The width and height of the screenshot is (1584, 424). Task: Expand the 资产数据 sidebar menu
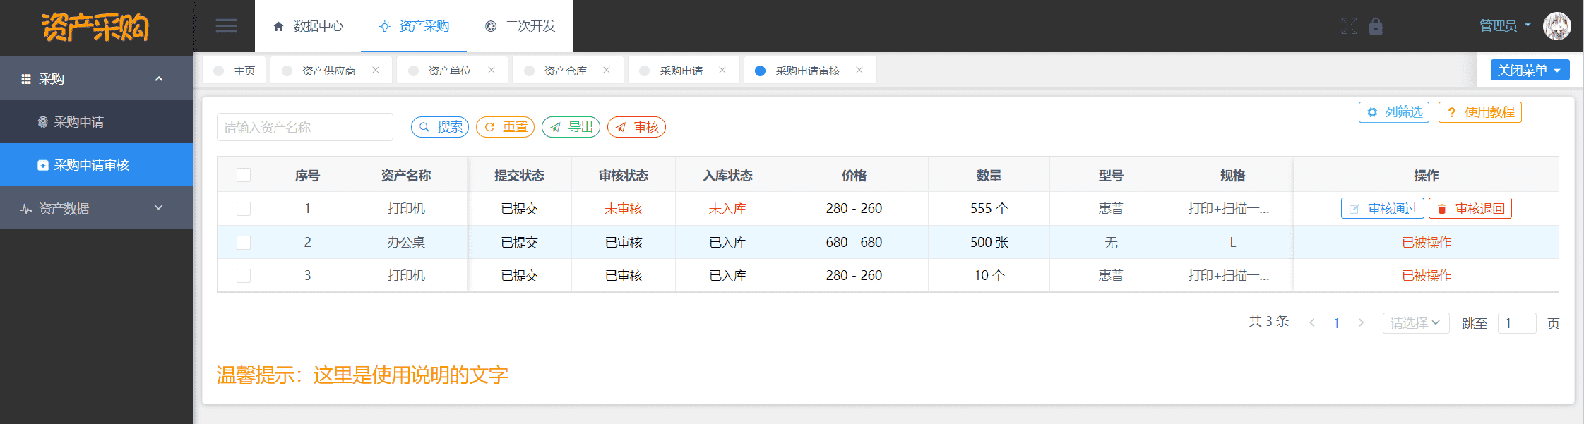pyautogui.click(x=96, y=208)
